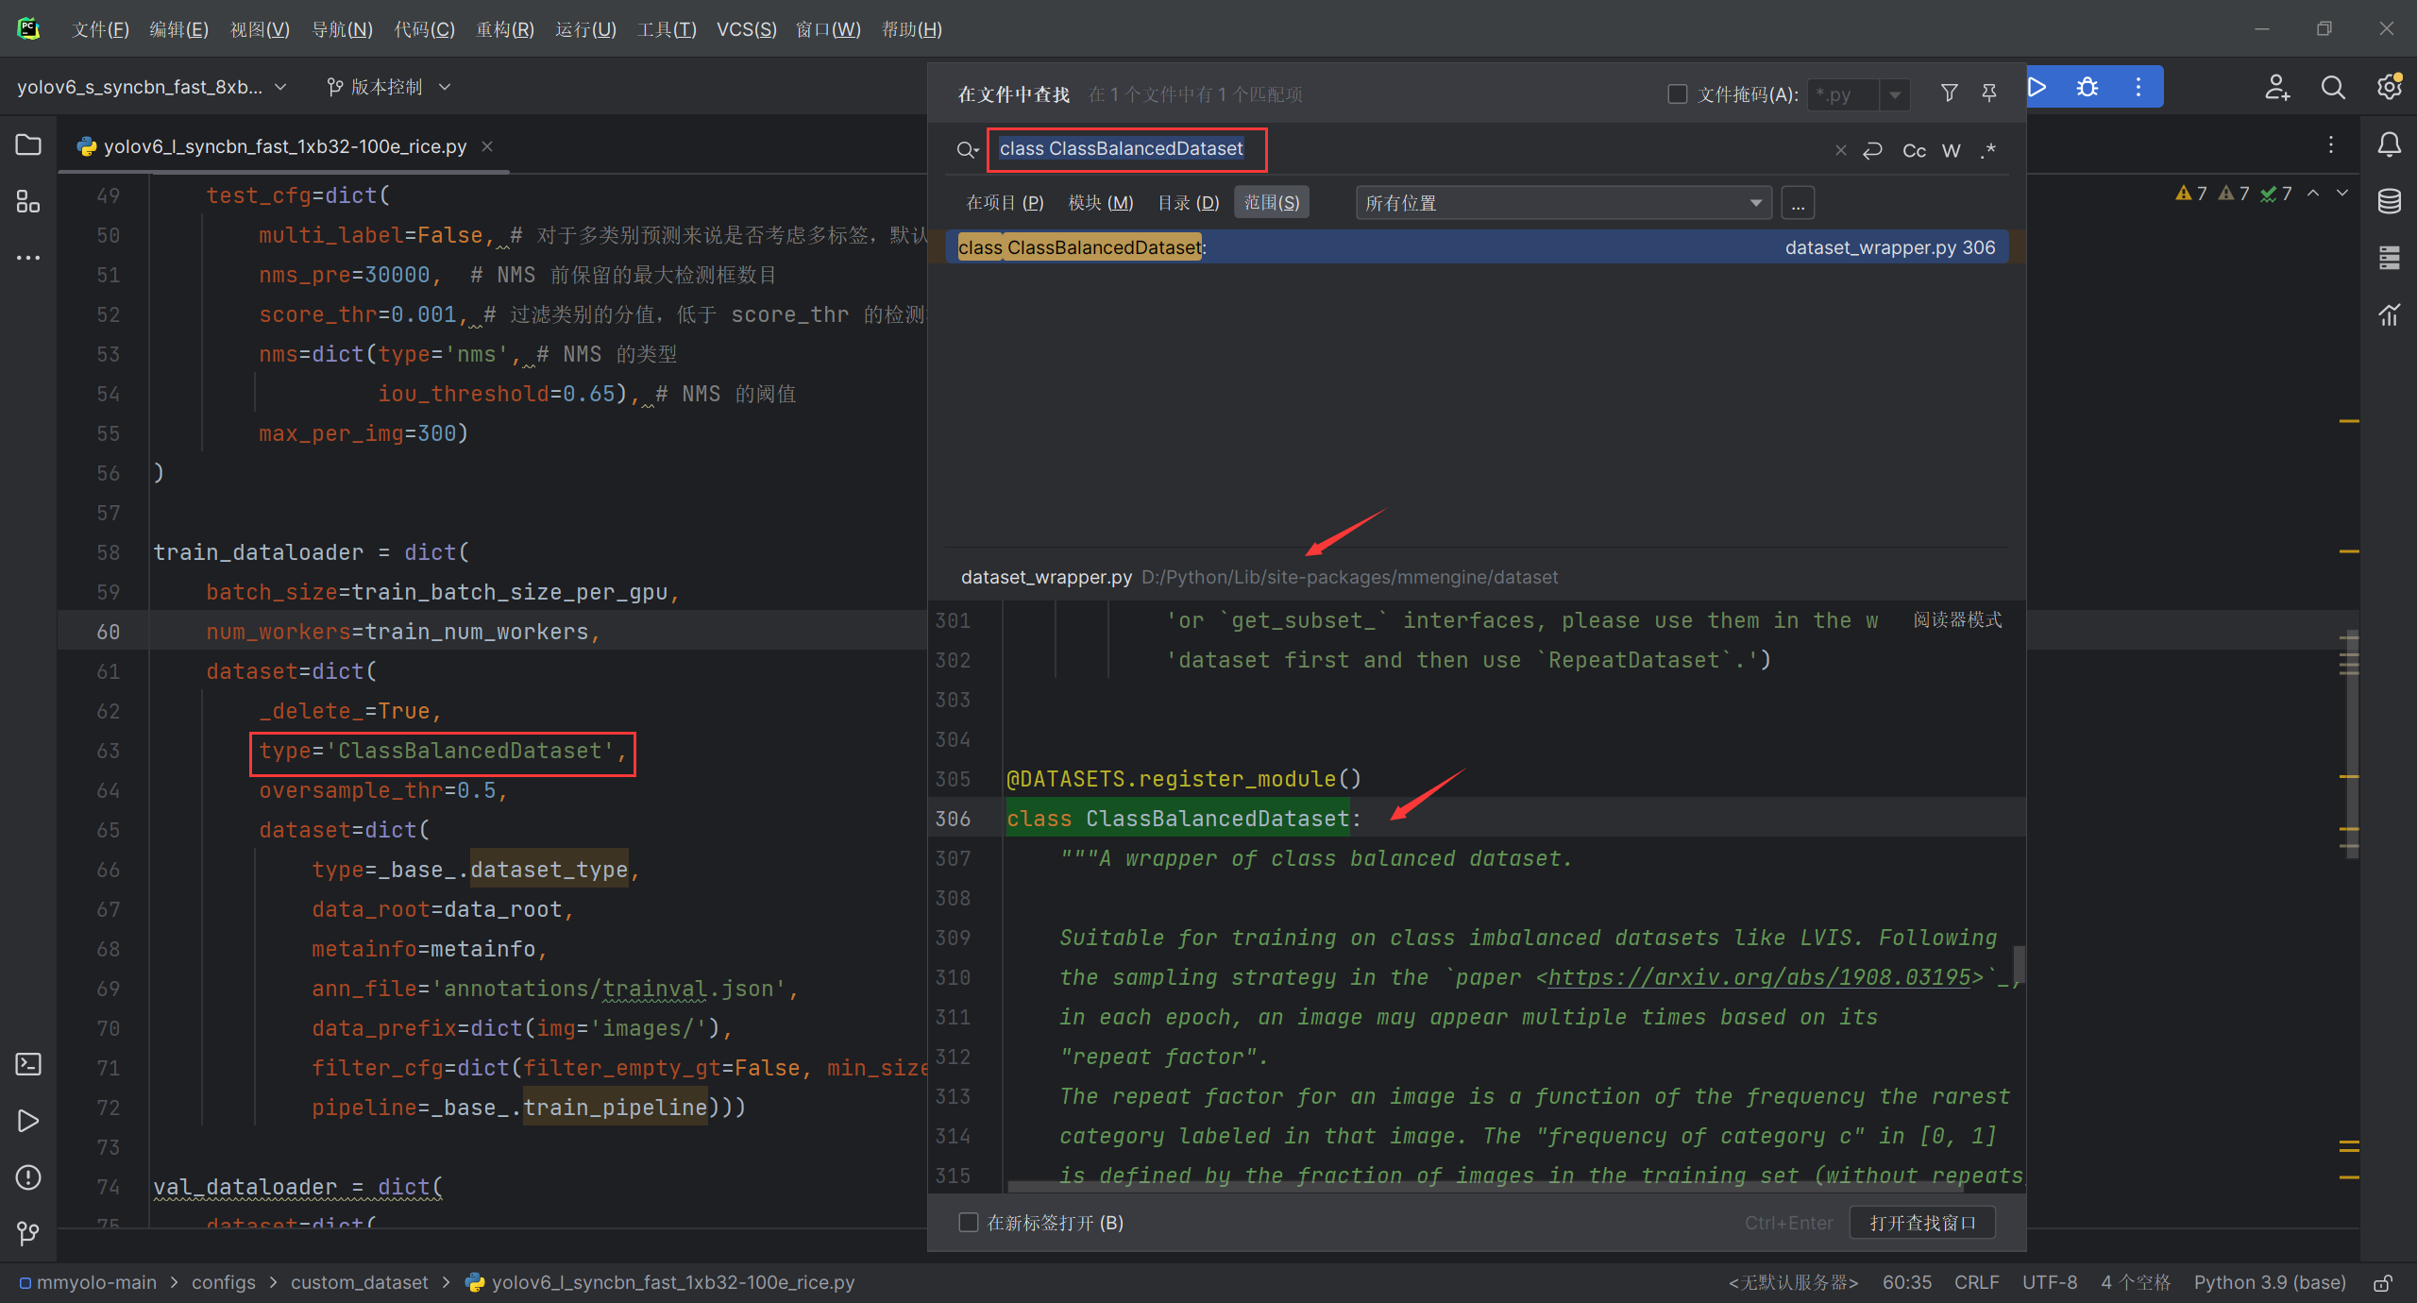Open the Project tool window folder icon
2417x1303 pixels.
[x=27, y=144]
